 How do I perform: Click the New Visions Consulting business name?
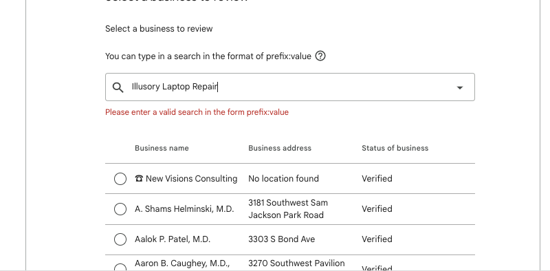[192, 179]
